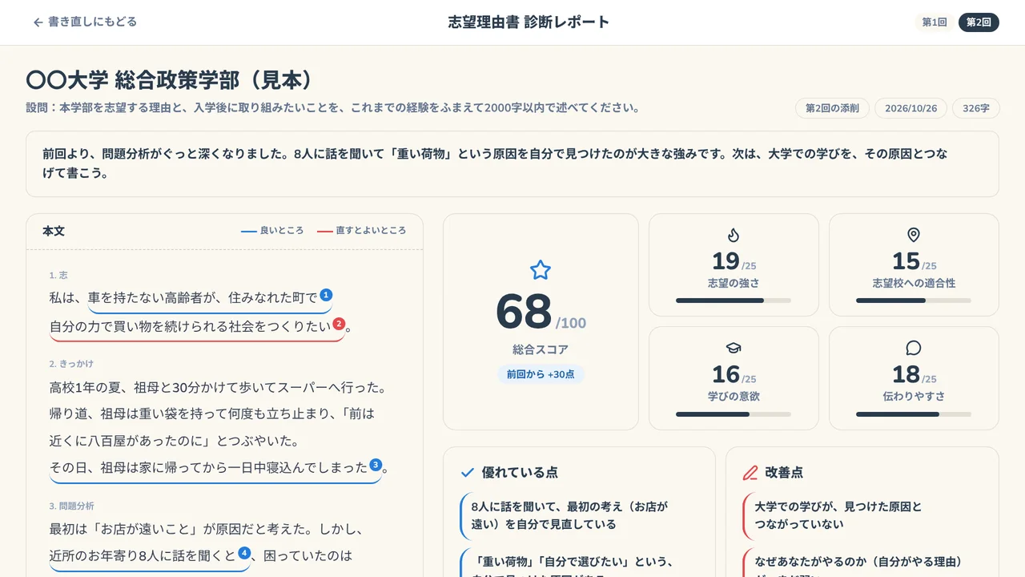The height and width of the screenshot is (577, 1025).
Task: Switch to the 第1回 tab
Action: [935, 22]
